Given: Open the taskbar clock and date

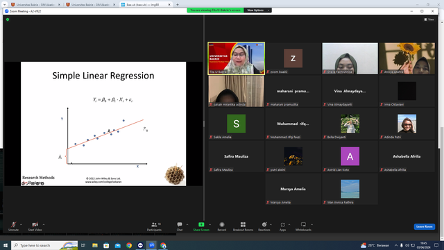Looking at the screenshot, I should pos(423,245).
